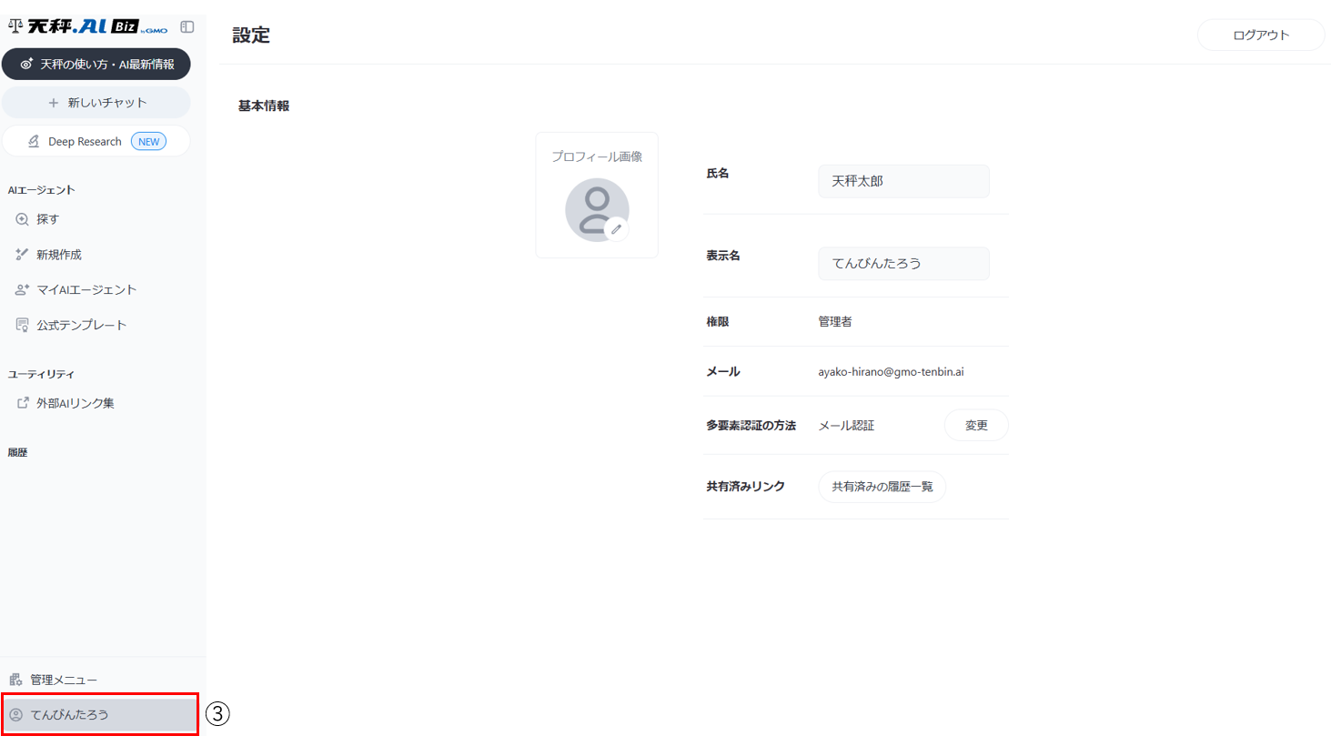1331x746 pixels.
Task: Click the pencil icon on profile image
Action: (616, 229)
